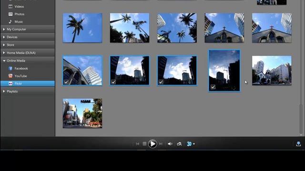Click the Facebook logo icon
The height and width of the screenshot is (171, 305).
10,68
